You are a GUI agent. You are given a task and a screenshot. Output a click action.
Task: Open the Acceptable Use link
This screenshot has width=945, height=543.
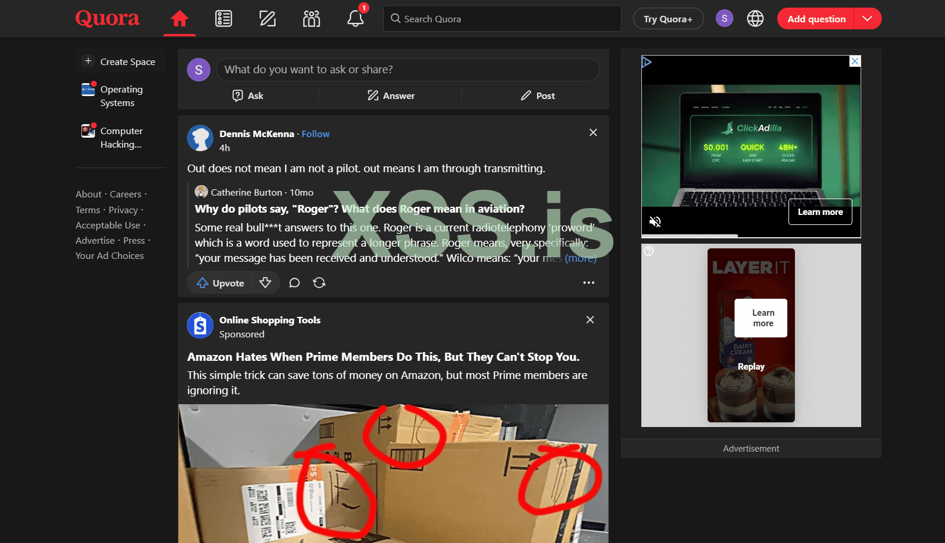pyautogui.click(x=108, y=226)
